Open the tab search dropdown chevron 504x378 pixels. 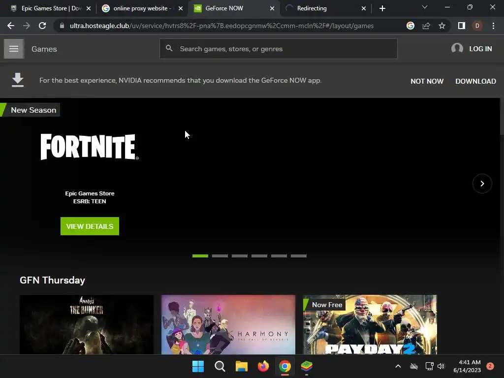pyautogui.click(x=425, y=7)
